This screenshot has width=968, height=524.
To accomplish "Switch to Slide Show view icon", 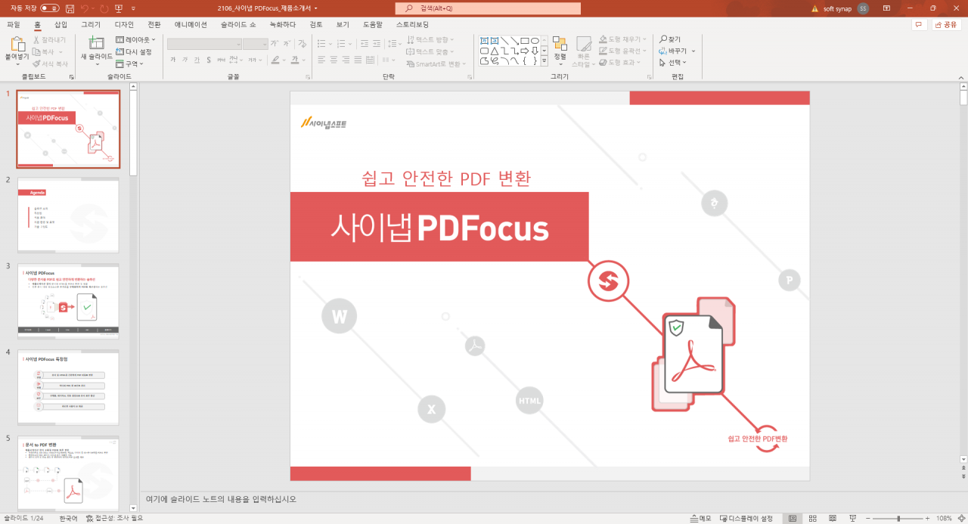I will pos(852,518).
